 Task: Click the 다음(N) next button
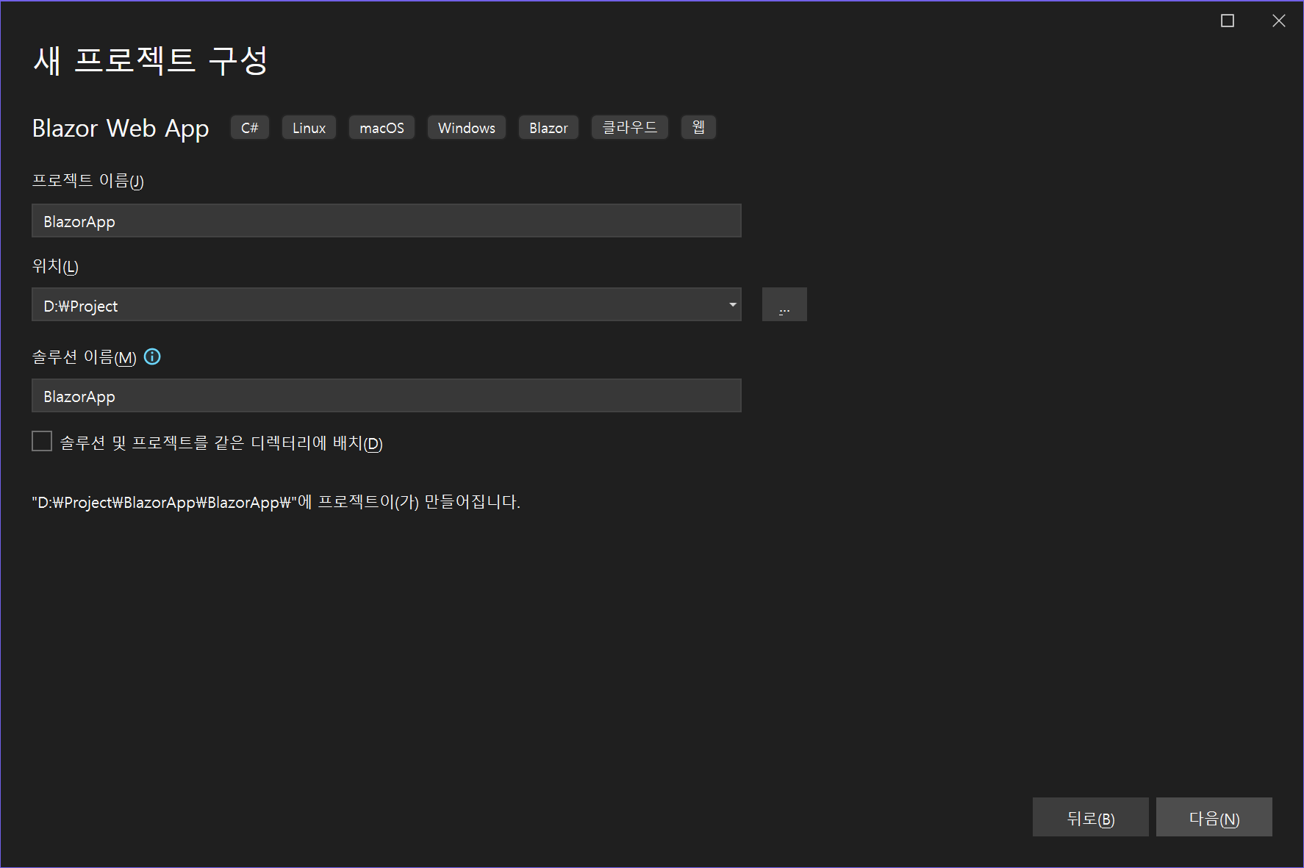[x=1214, y=817]
